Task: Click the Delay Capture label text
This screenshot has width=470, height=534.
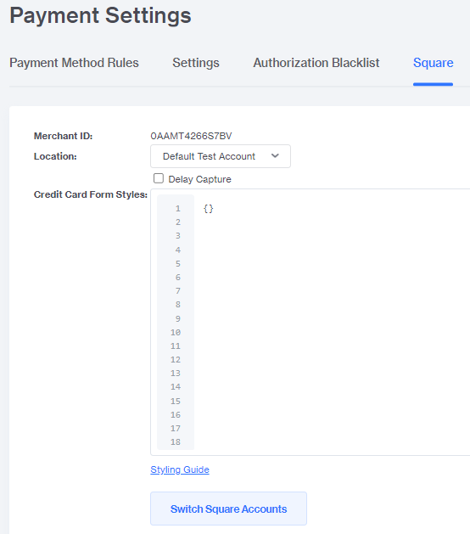Action: pos(199,179)
